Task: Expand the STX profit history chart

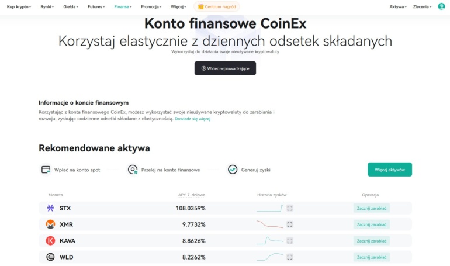Action: point(289,208)
